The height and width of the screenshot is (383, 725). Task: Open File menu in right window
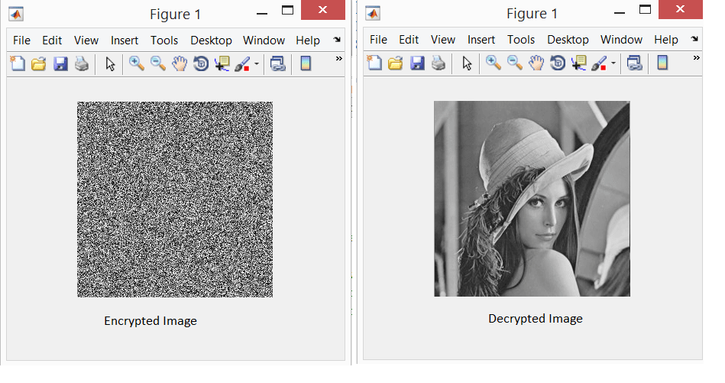[x=378, y=40]
